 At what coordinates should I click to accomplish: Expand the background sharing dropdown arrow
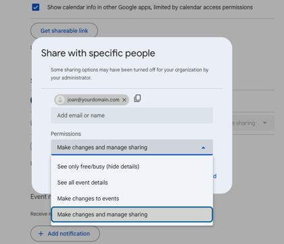click(x=264, y=123)
